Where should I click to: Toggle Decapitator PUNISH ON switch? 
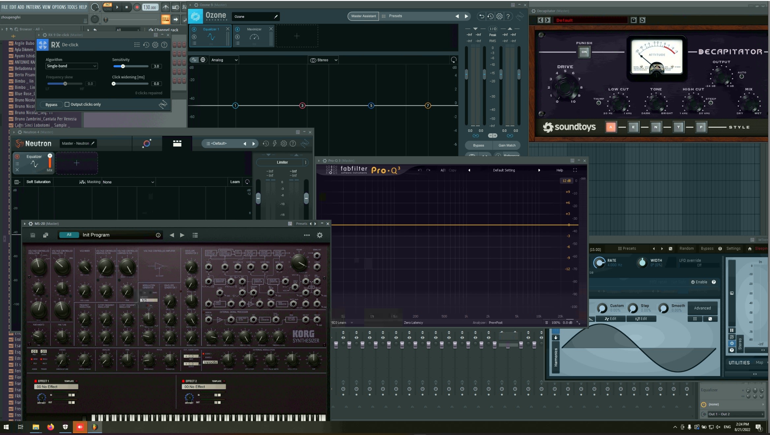tap(584, 52)
